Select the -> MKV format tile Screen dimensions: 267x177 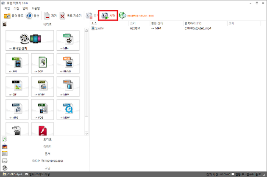(x=68, y=87)
